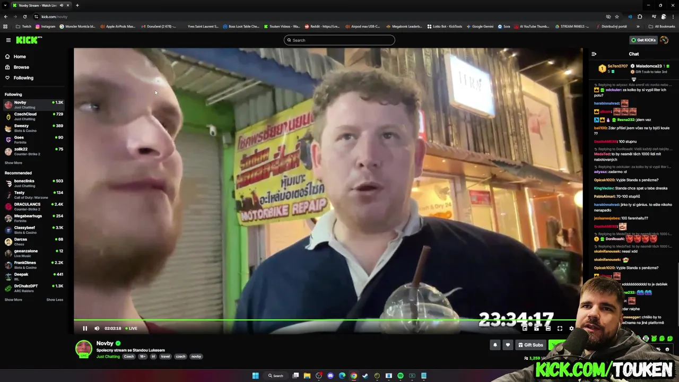Image resolution: width=679 pixels, height=382 pixels.
Task: Open Novby's channel avatar below video
Action: pyautogui.click(x=83, y=349)
